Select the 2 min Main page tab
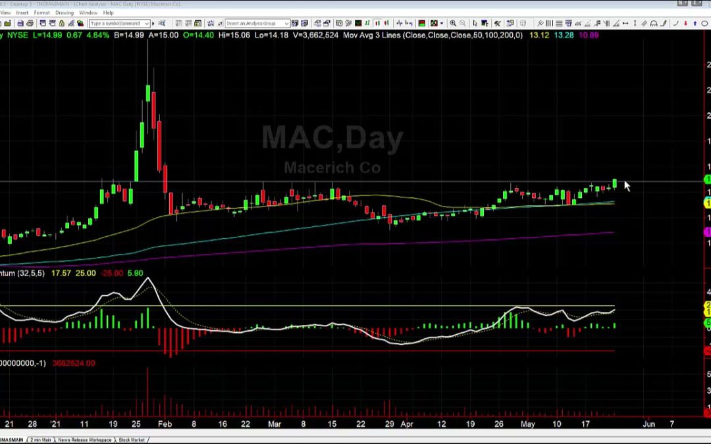The height and width of the screenshot is (444, 711). [x=39, y=439]
